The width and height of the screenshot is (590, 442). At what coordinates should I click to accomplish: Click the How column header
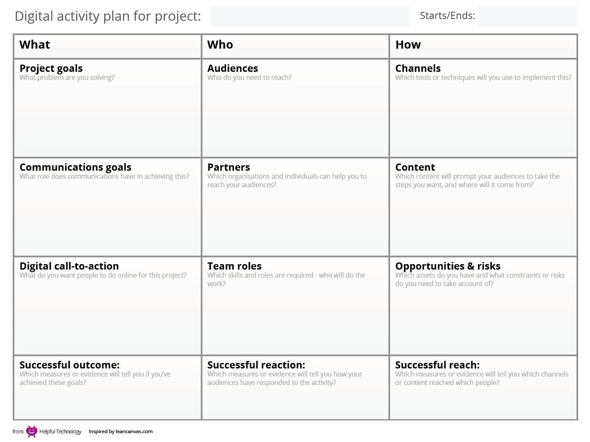[483, 46]
